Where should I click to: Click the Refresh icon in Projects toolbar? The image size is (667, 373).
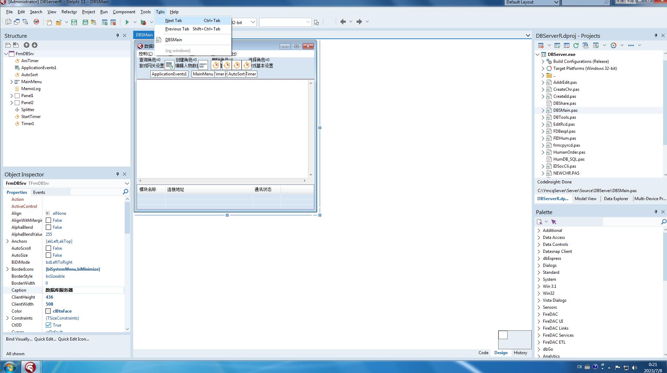(576, 45)
